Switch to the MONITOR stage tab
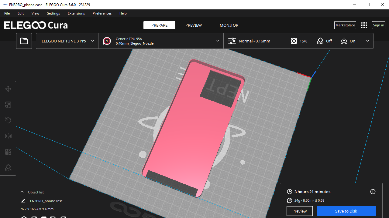Screen dimensions: 389x218 click(229, 25)
